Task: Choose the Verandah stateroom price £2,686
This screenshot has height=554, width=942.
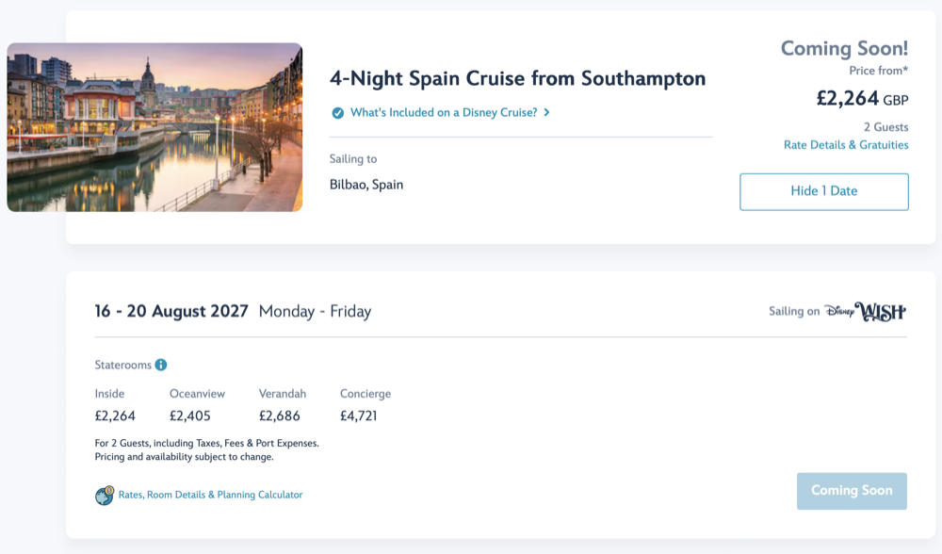Action: click(x=279, y=415)
